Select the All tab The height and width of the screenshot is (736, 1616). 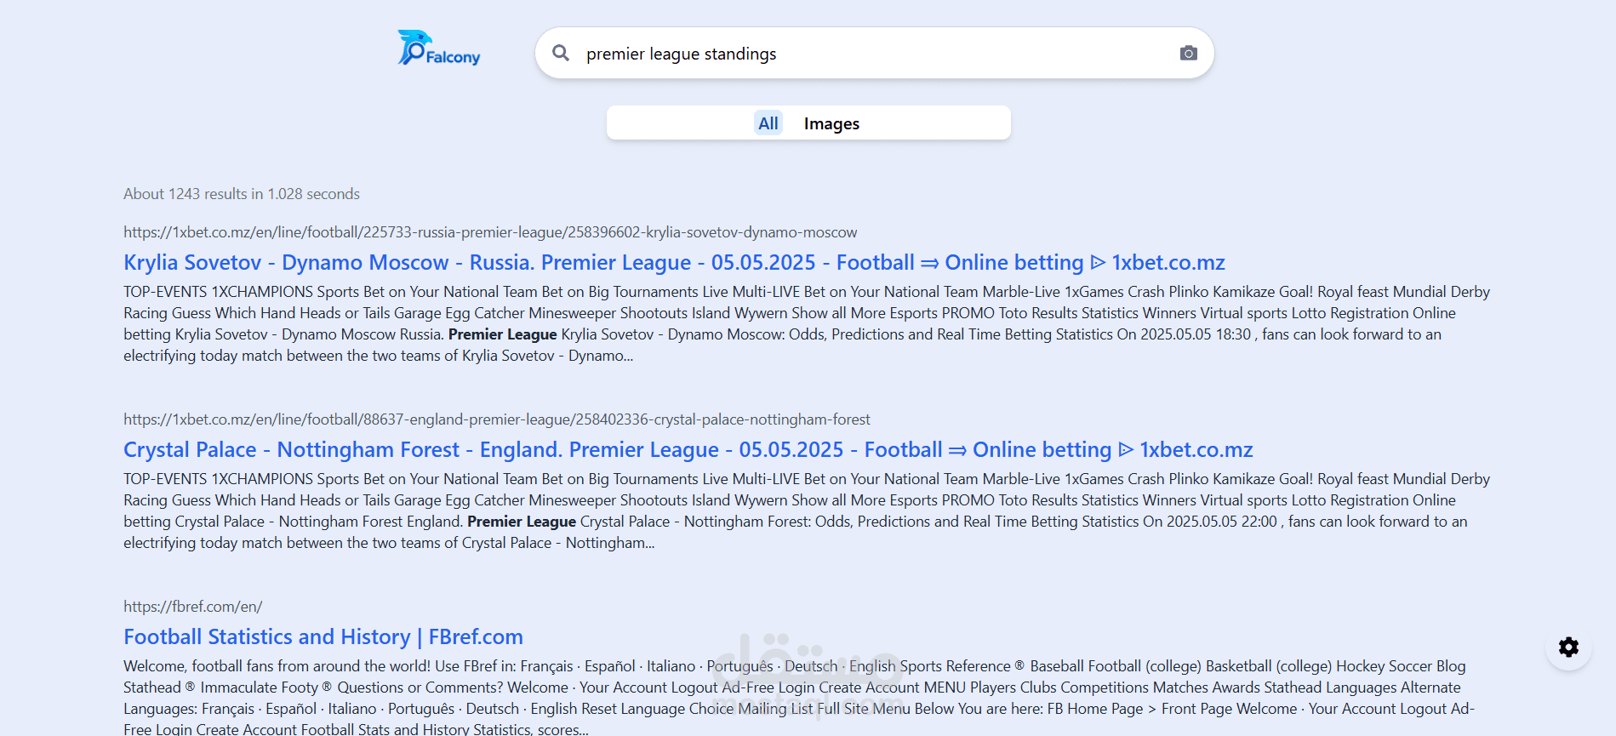(768, 123)
